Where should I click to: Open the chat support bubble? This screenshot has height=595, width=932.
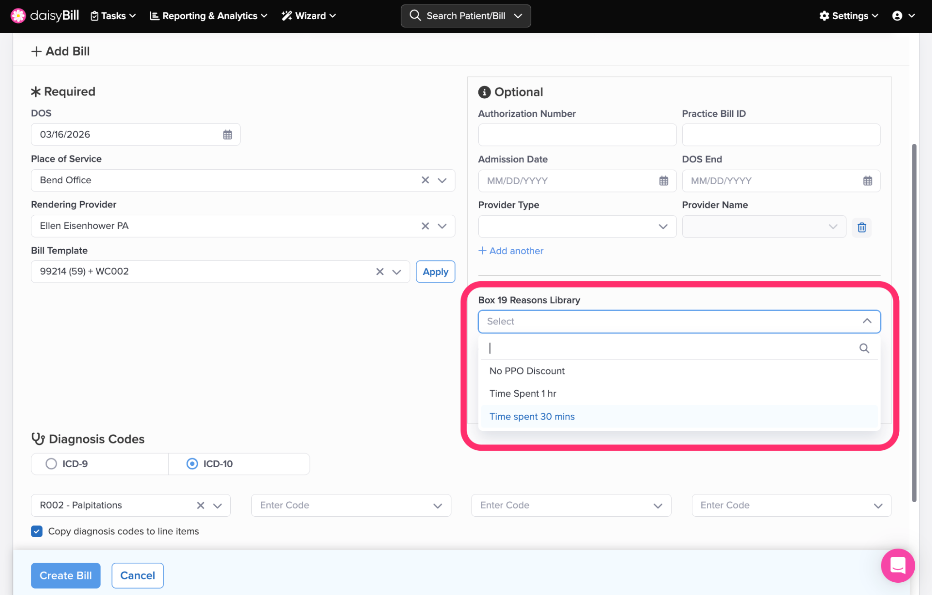897,565
